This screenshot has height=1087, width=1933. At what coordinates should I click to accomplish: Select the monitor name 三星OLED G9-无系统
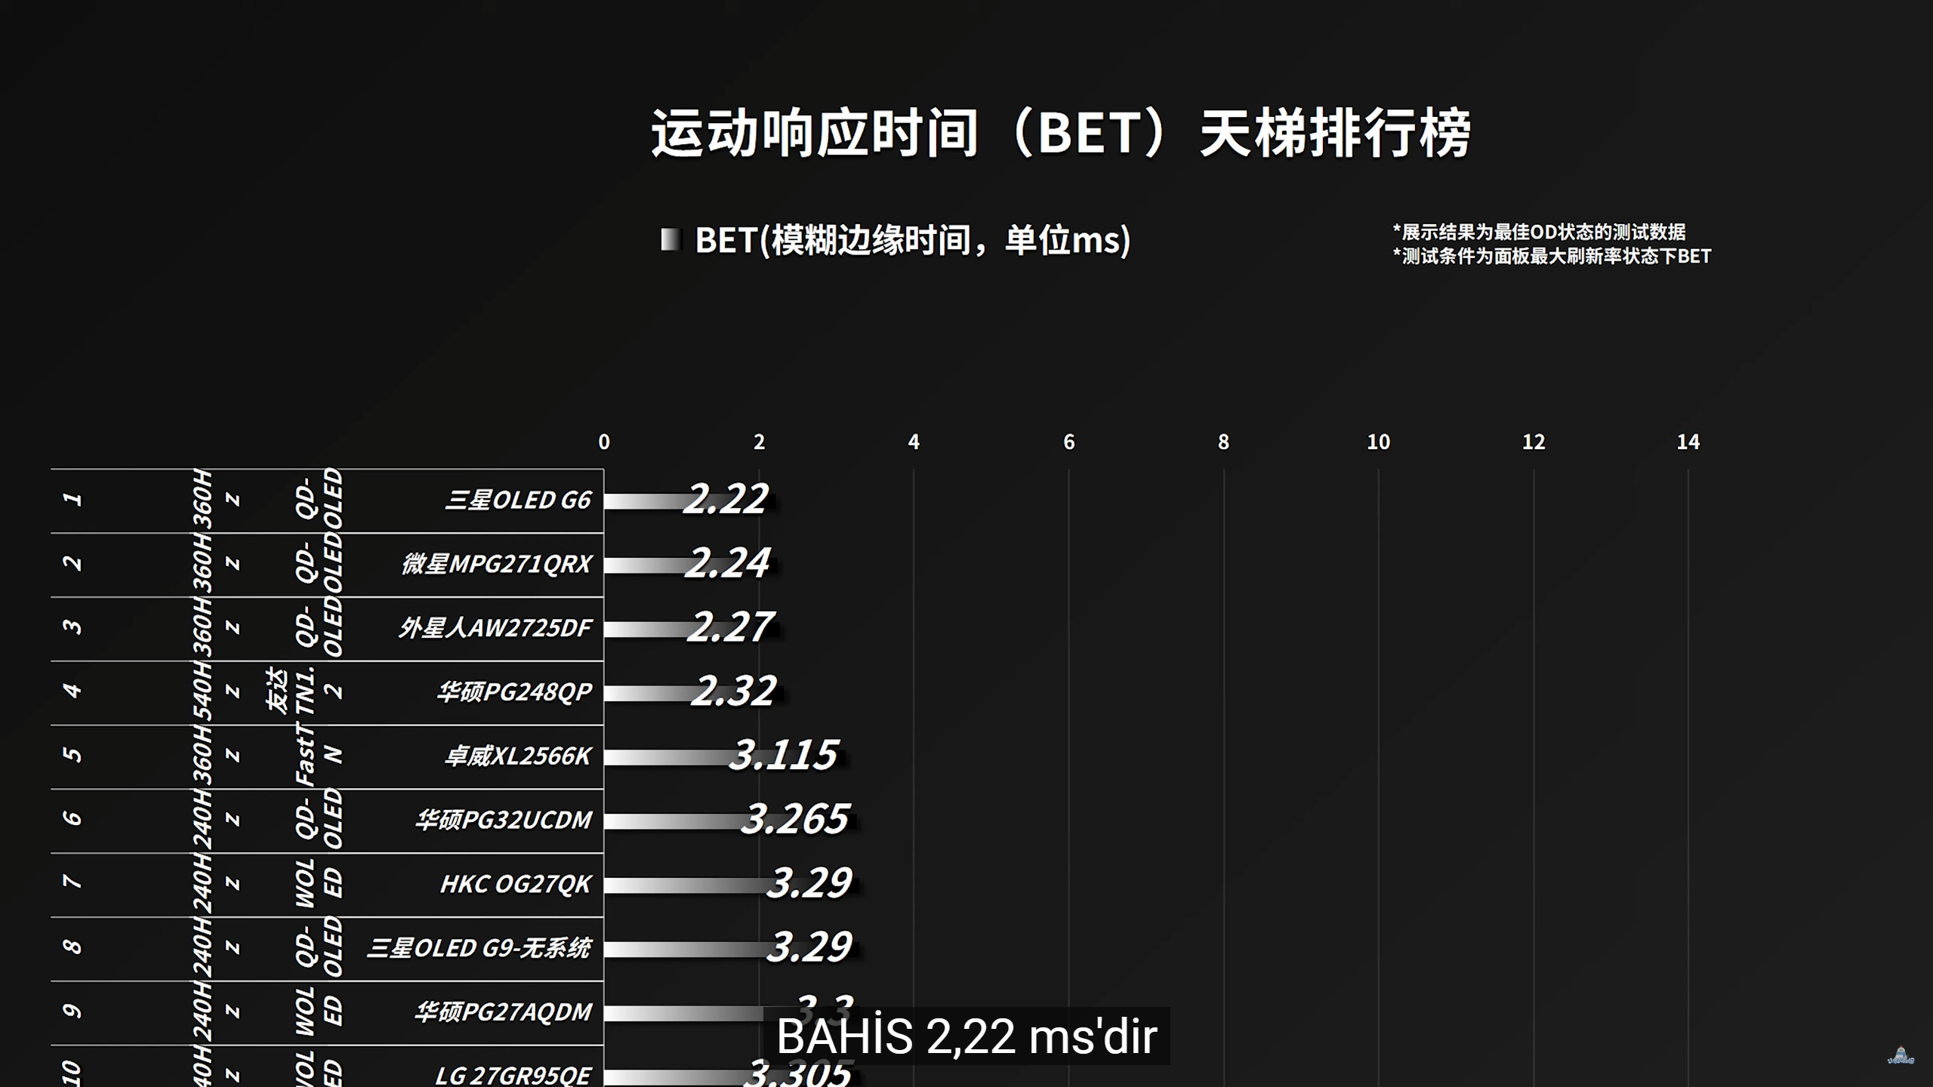(x=479, y=948)
